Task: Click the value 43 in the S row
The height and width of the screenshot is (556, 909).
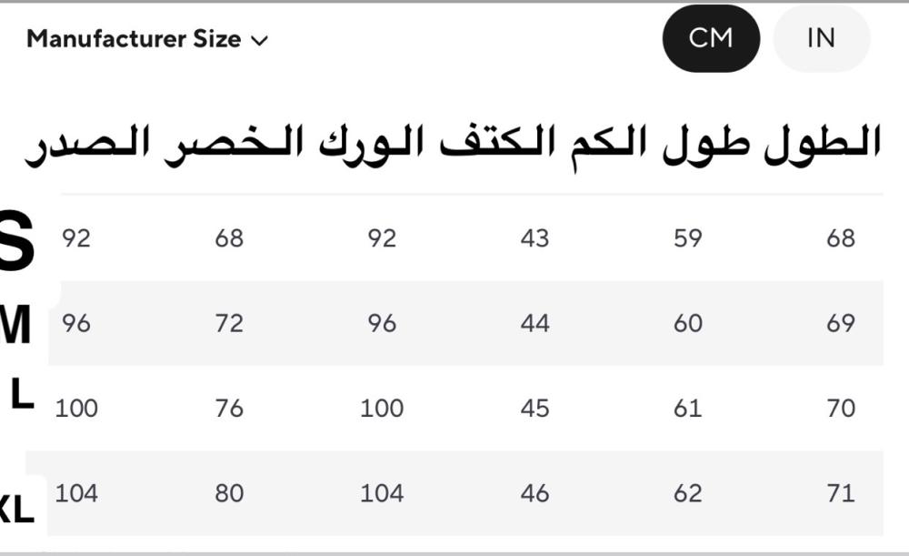Action: pos(534,238)
